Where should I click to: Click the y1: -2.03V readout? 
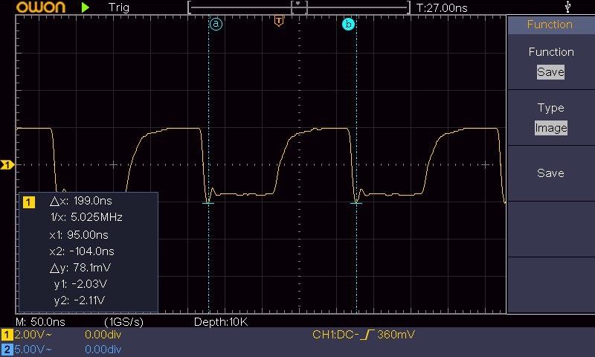80,284
